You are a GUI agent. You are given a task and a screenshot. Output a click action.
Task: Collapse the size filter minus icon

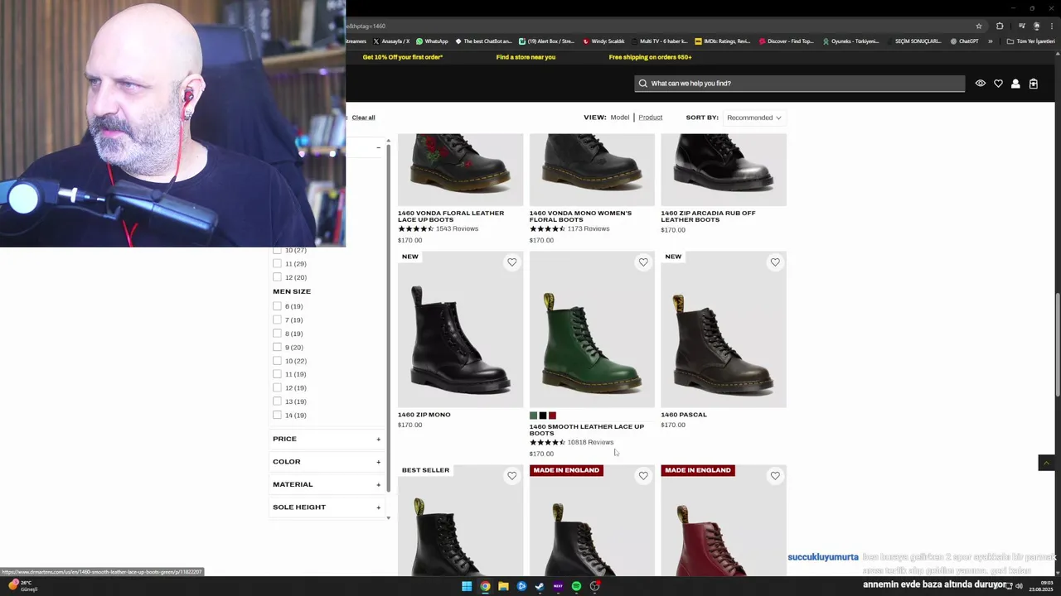tap(378, 147)
